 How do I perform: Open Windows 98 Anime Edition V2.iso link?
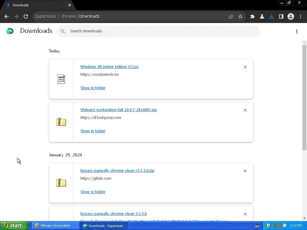pyautogui.click(x=109, y=66)
